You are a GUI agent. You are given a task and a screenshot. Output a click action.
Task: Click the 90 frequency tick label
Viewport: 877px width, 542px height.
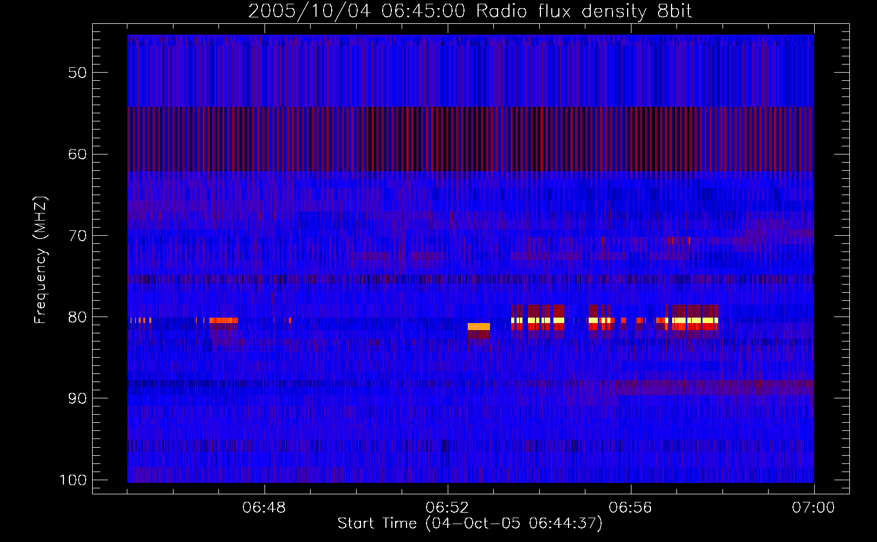78,398
